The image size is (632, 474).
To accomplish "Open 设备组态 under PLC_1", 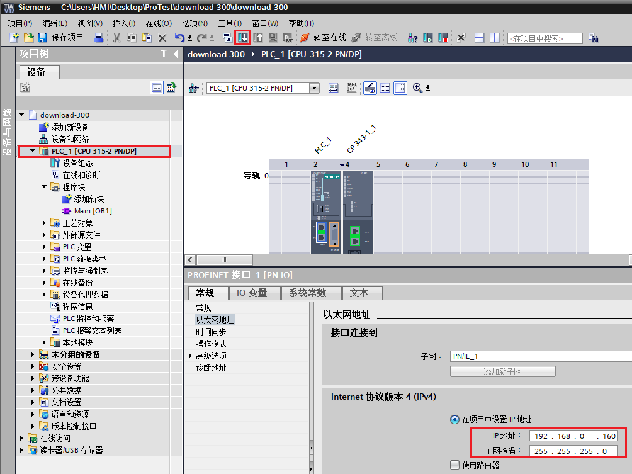I will click(77, 163).
